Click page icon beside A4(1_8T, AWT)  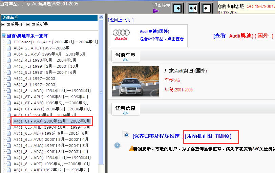pos(8,109)
